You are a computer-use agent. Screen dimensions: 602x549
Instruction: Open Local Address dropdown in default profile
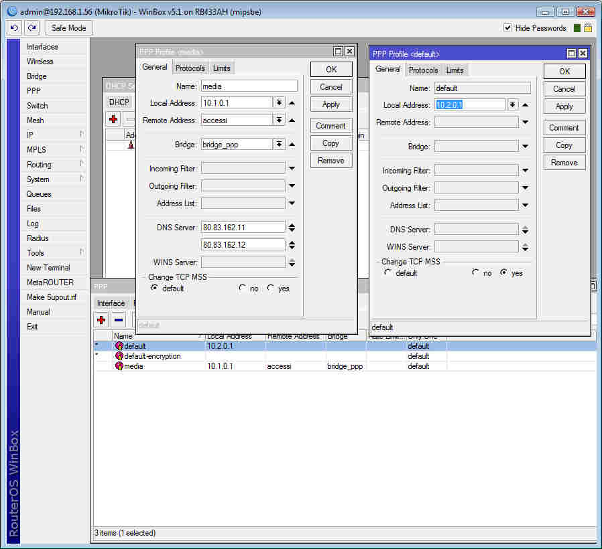click(513, 104)
